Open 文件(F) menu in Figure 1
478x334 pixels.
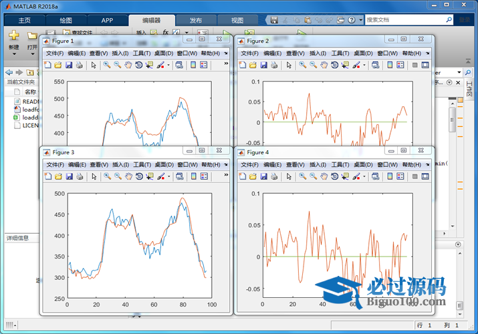(x=55, y=53)
